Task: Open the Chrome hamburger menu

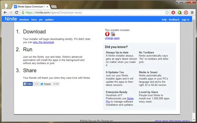Action: pyautogui.click(x=192, y=12)
